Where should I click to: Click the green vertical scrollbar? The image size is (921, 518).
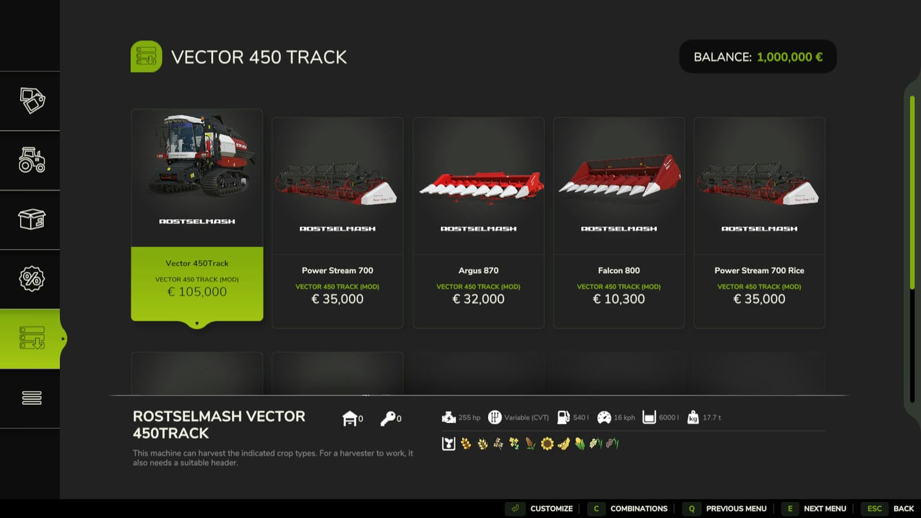(x=912, y=192)
